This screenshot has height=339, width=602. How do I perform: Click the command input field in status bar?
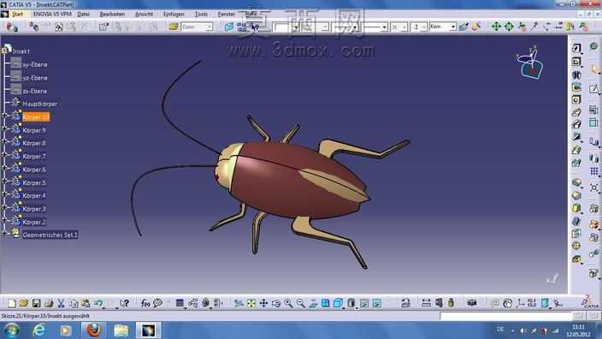(506, 316)
